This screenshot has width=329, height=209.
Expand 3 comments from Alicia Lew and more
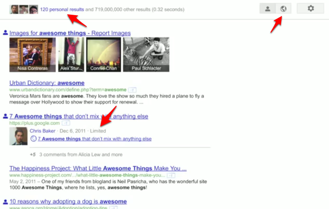[x=81, y=155]
